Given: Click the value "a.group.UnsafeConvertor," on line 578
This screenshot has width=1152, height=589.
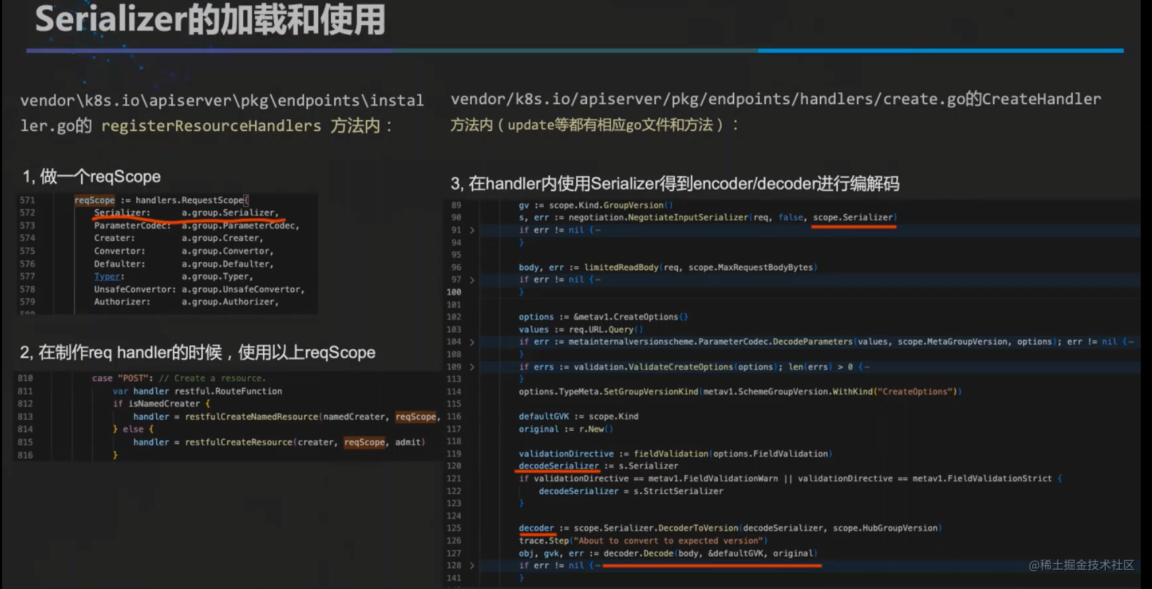Looking at the screenshot, I should [x=243, y=289].
